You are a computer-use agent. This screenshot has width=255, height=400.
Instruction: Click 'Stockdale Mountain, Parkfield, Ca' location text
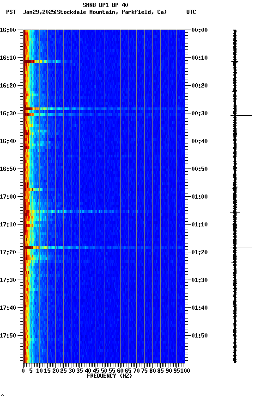110,12
